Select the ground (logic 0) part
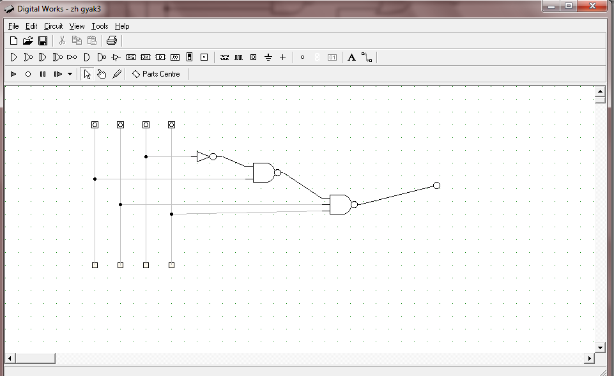Viewport: 614px width, 376px height. tap(268, 57)
